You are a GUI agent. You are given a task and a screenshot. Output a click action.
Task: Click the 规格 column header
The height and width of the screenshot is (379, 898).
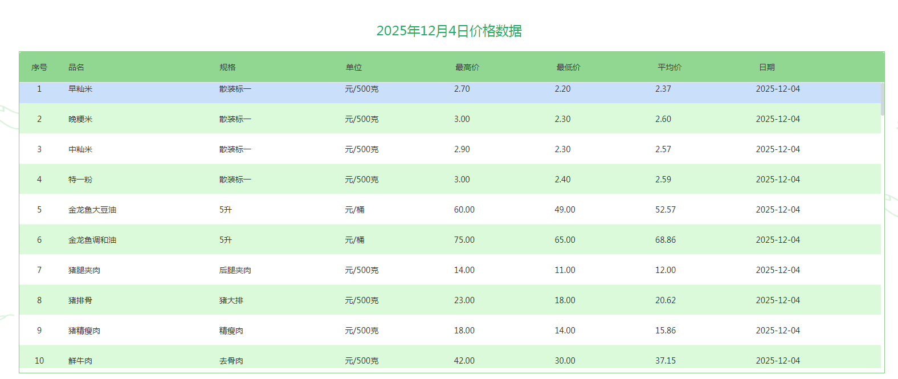coord(227,67)
